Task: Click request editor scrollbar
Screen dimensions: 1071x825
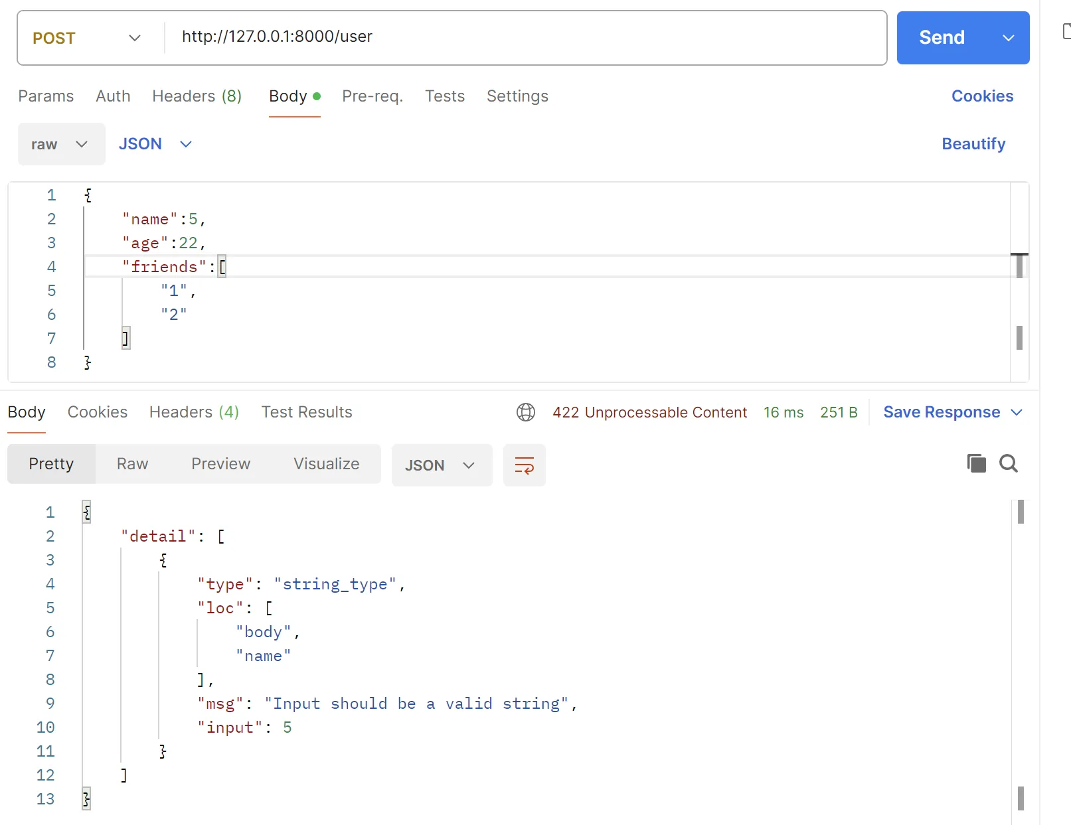Action: pos(1019,282)
